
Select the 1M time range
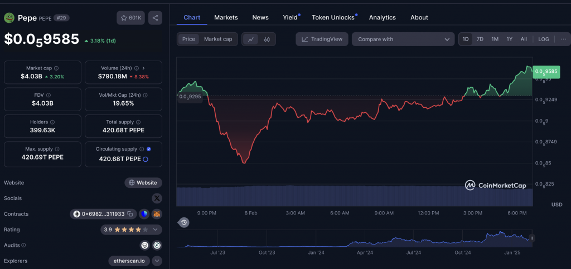click(x=495, y=39)
